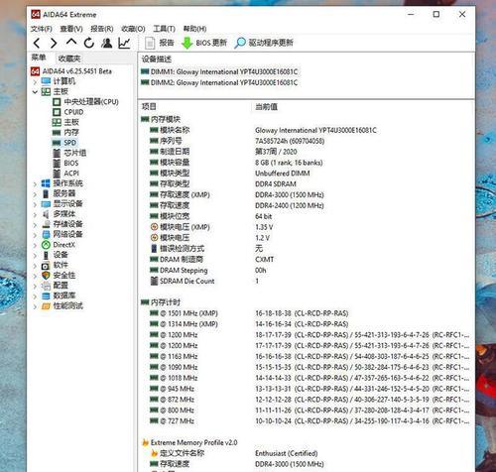Click the 当前值 column header
The height and width of the screenshot is (472, 496).
coord(266,107)
